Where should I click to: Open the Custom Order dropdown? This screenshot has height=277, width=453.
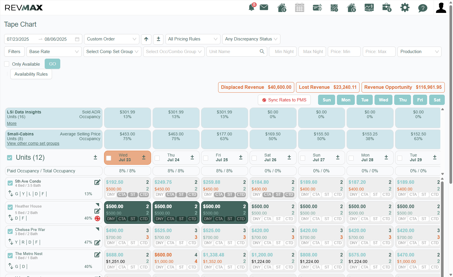click(112, 39)
